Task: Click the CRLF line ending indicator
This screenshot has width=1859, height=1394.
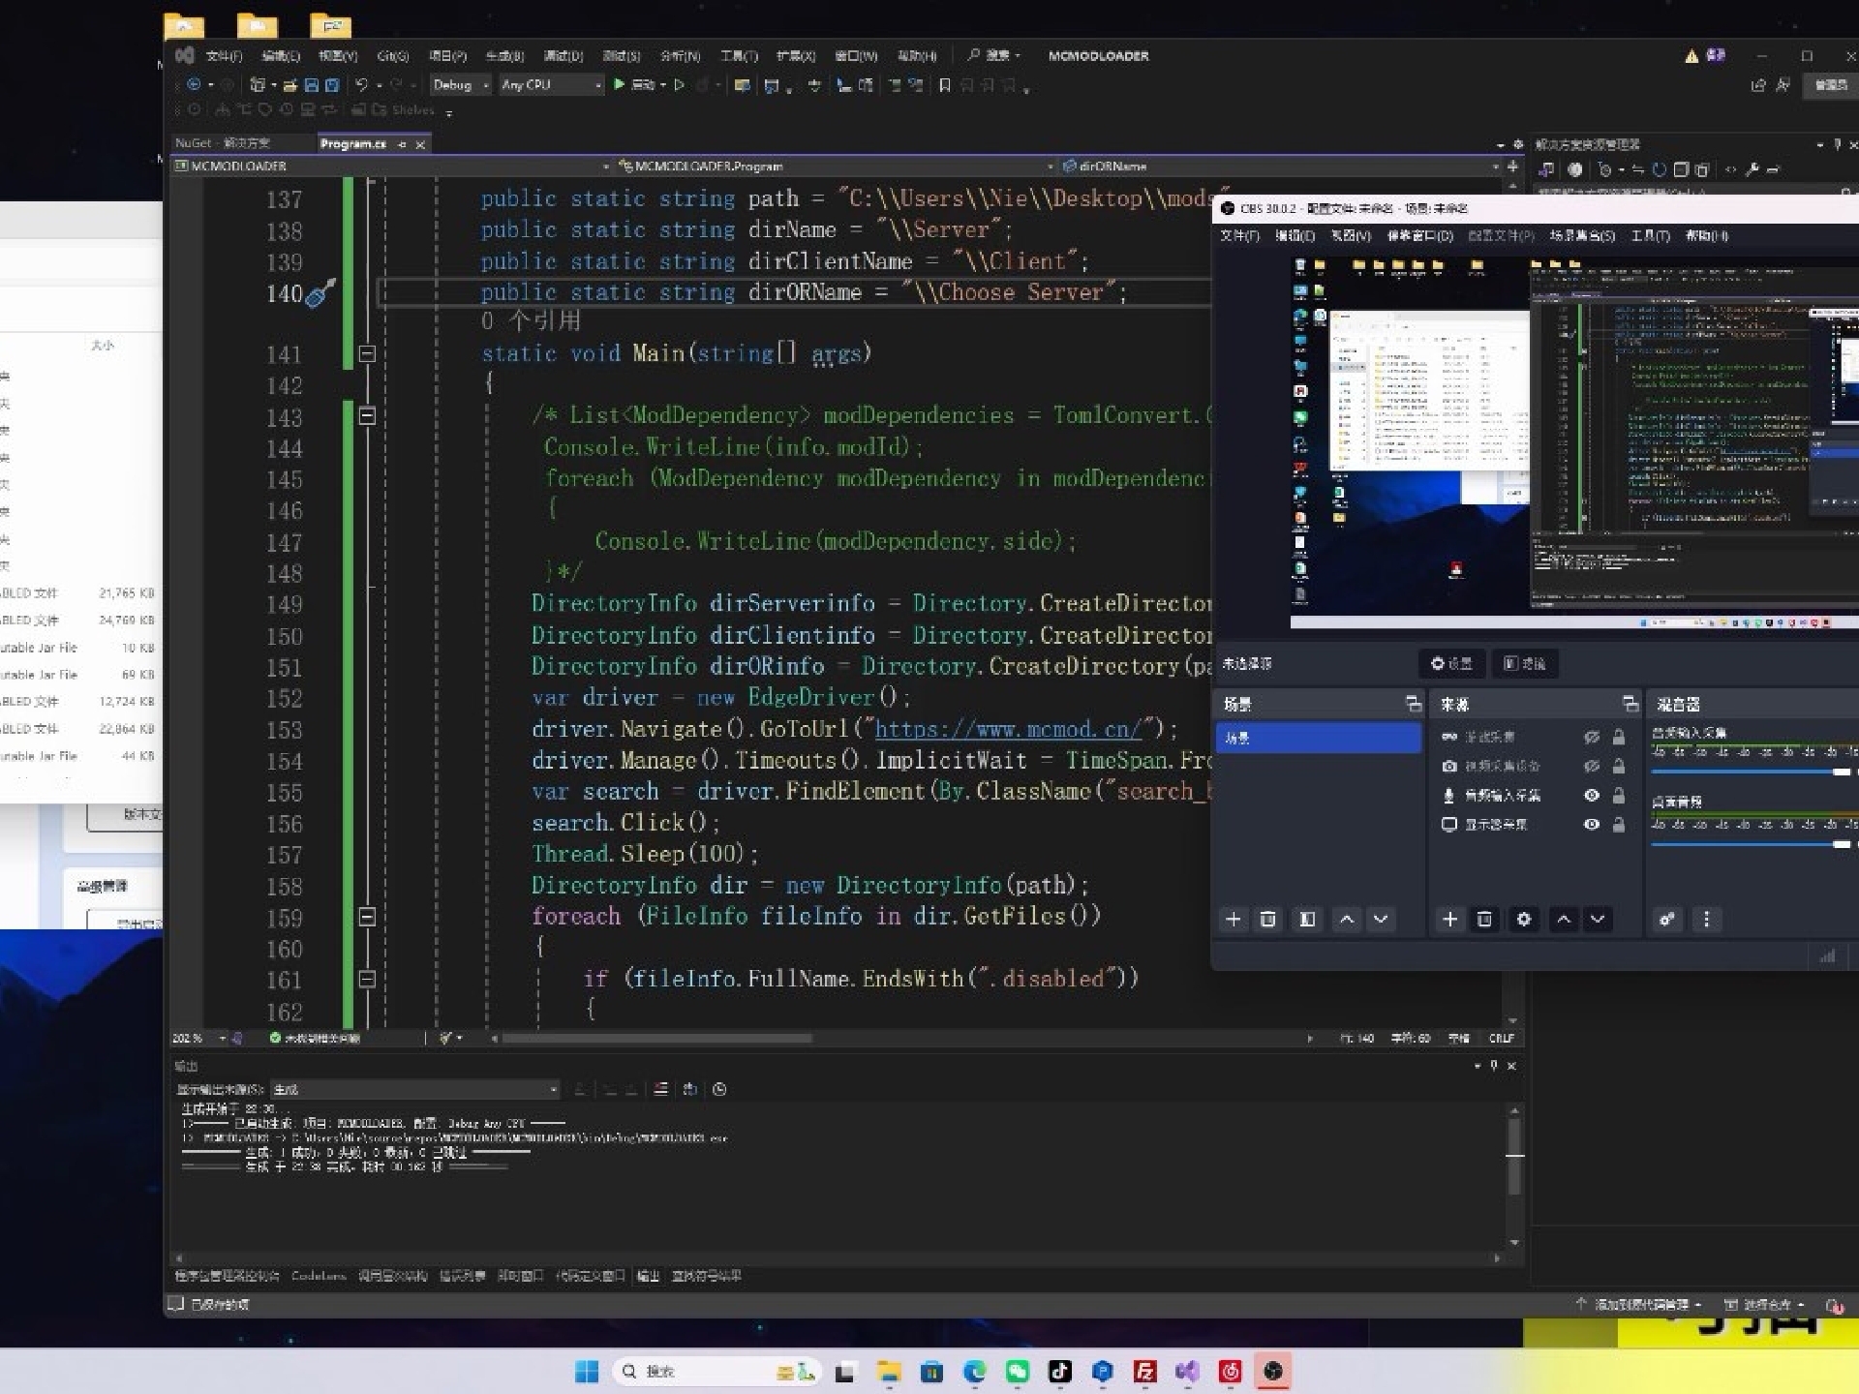Action: pos(1501,1038)
